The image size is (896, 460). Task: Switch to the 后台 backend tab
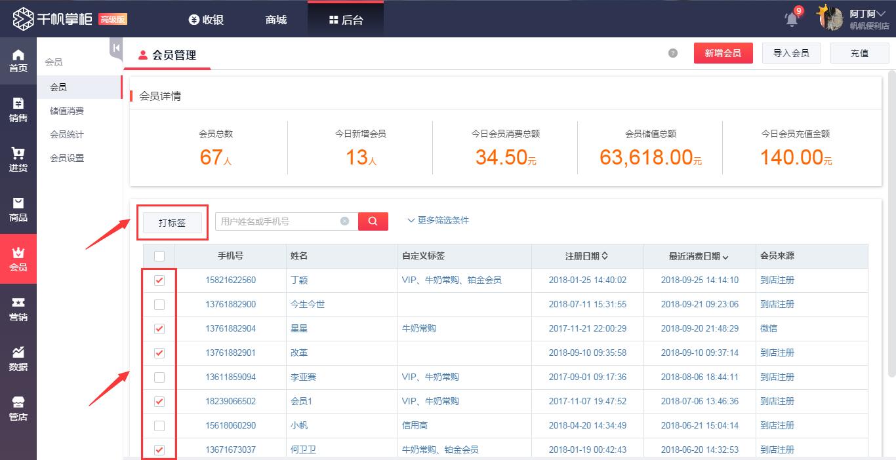[x=346, y=20]
